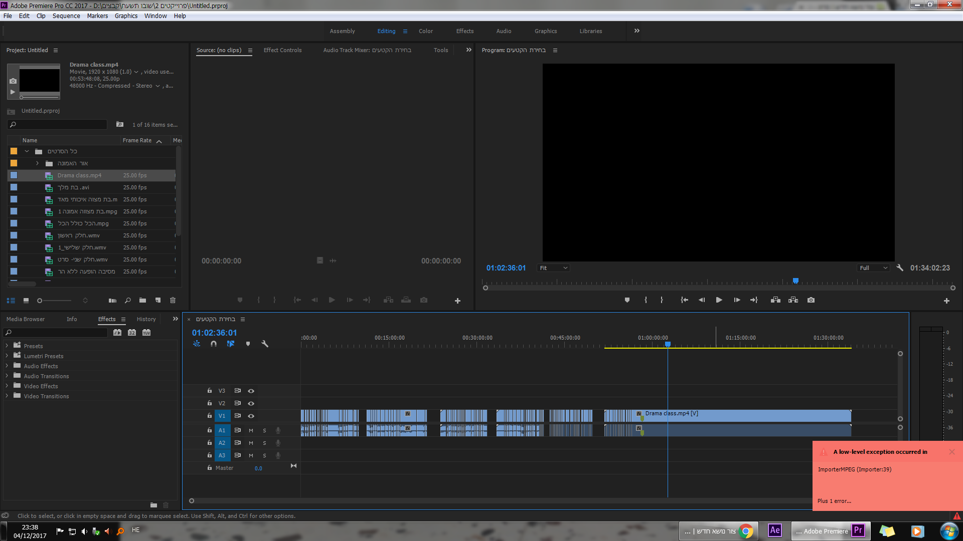The width and height of the screenshot is (963, 541).
Task: Click Lift button in Program monitor
Action: [x=775, y=300]
